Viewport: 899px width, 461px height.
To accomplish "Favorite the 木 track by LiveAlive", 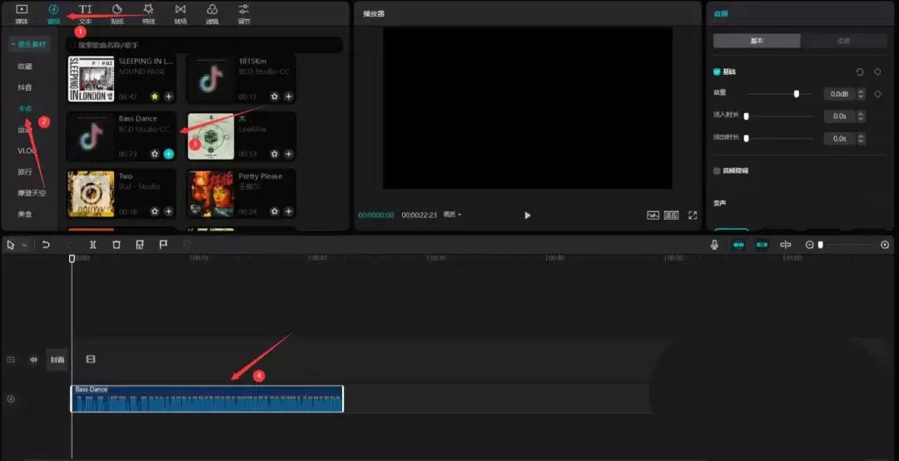I will pos(275,154).
